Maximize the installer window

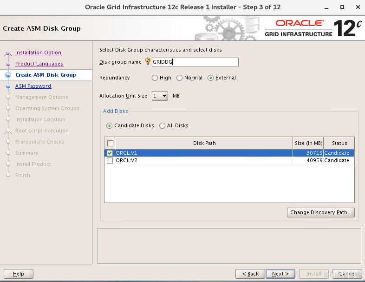(x=342, y=7)
